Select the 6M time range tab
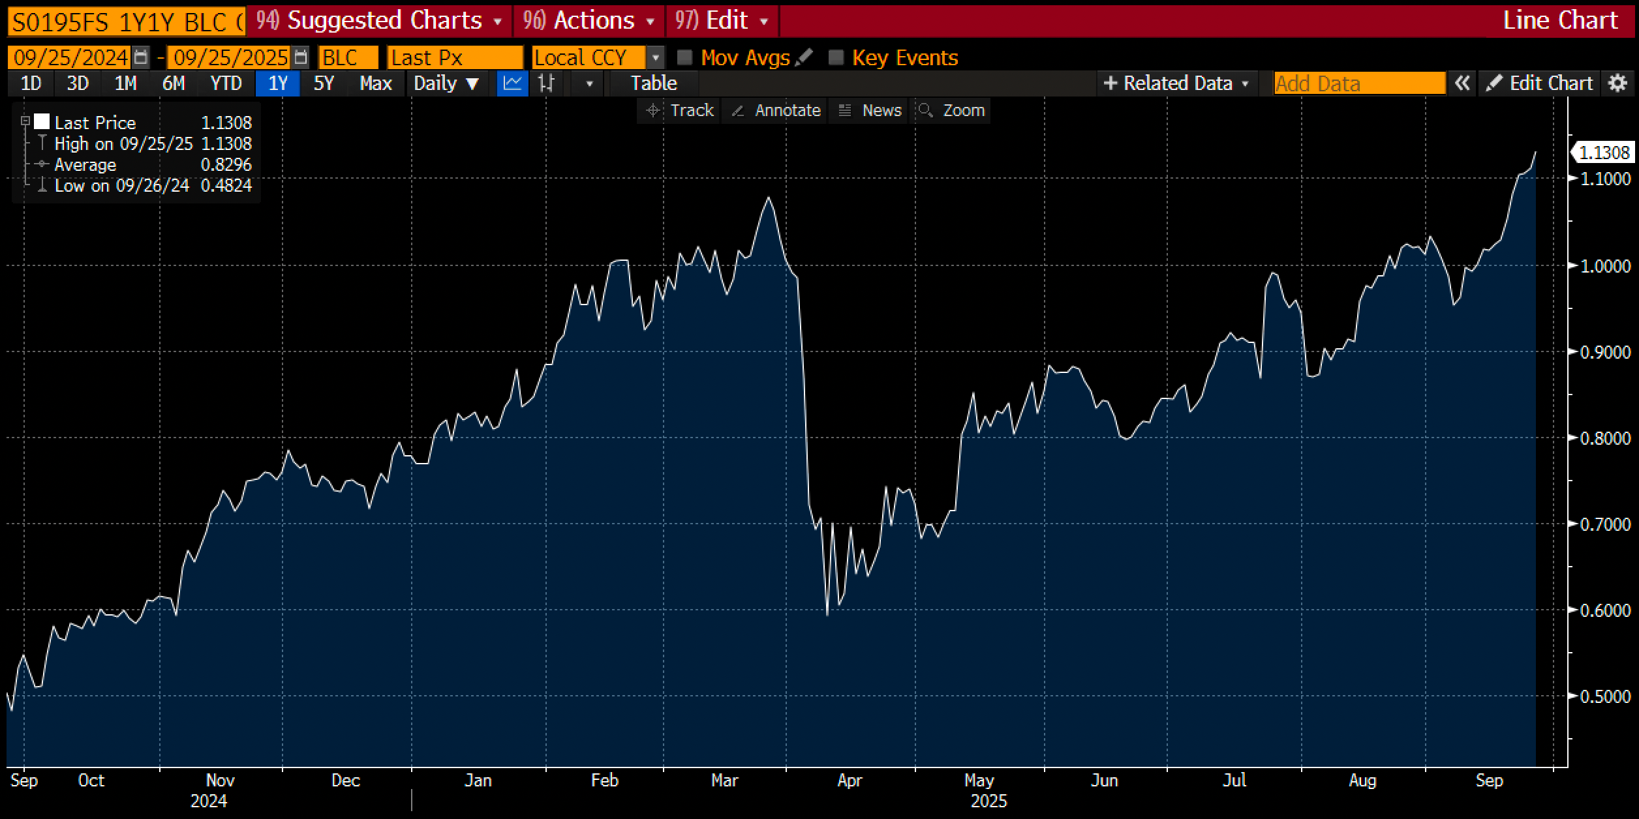 pyautogui.click(x=174, y=83)
